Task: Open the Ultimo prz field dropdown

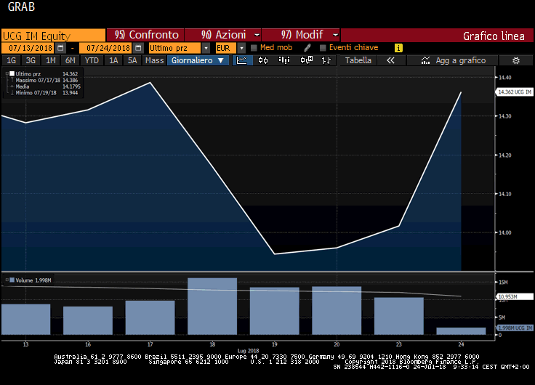Action: pyautogui.click(x=206, y=48)
